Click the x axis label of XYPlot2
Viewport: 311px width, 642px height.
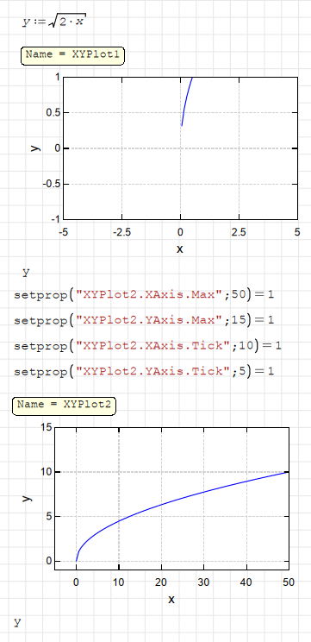pyautogui.click(x=171, y=599)
